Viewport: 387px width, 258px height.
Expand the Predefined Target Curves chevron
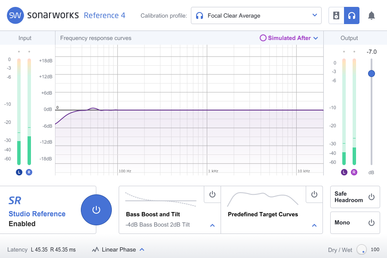pyautogui.click(x=314, y=225)
